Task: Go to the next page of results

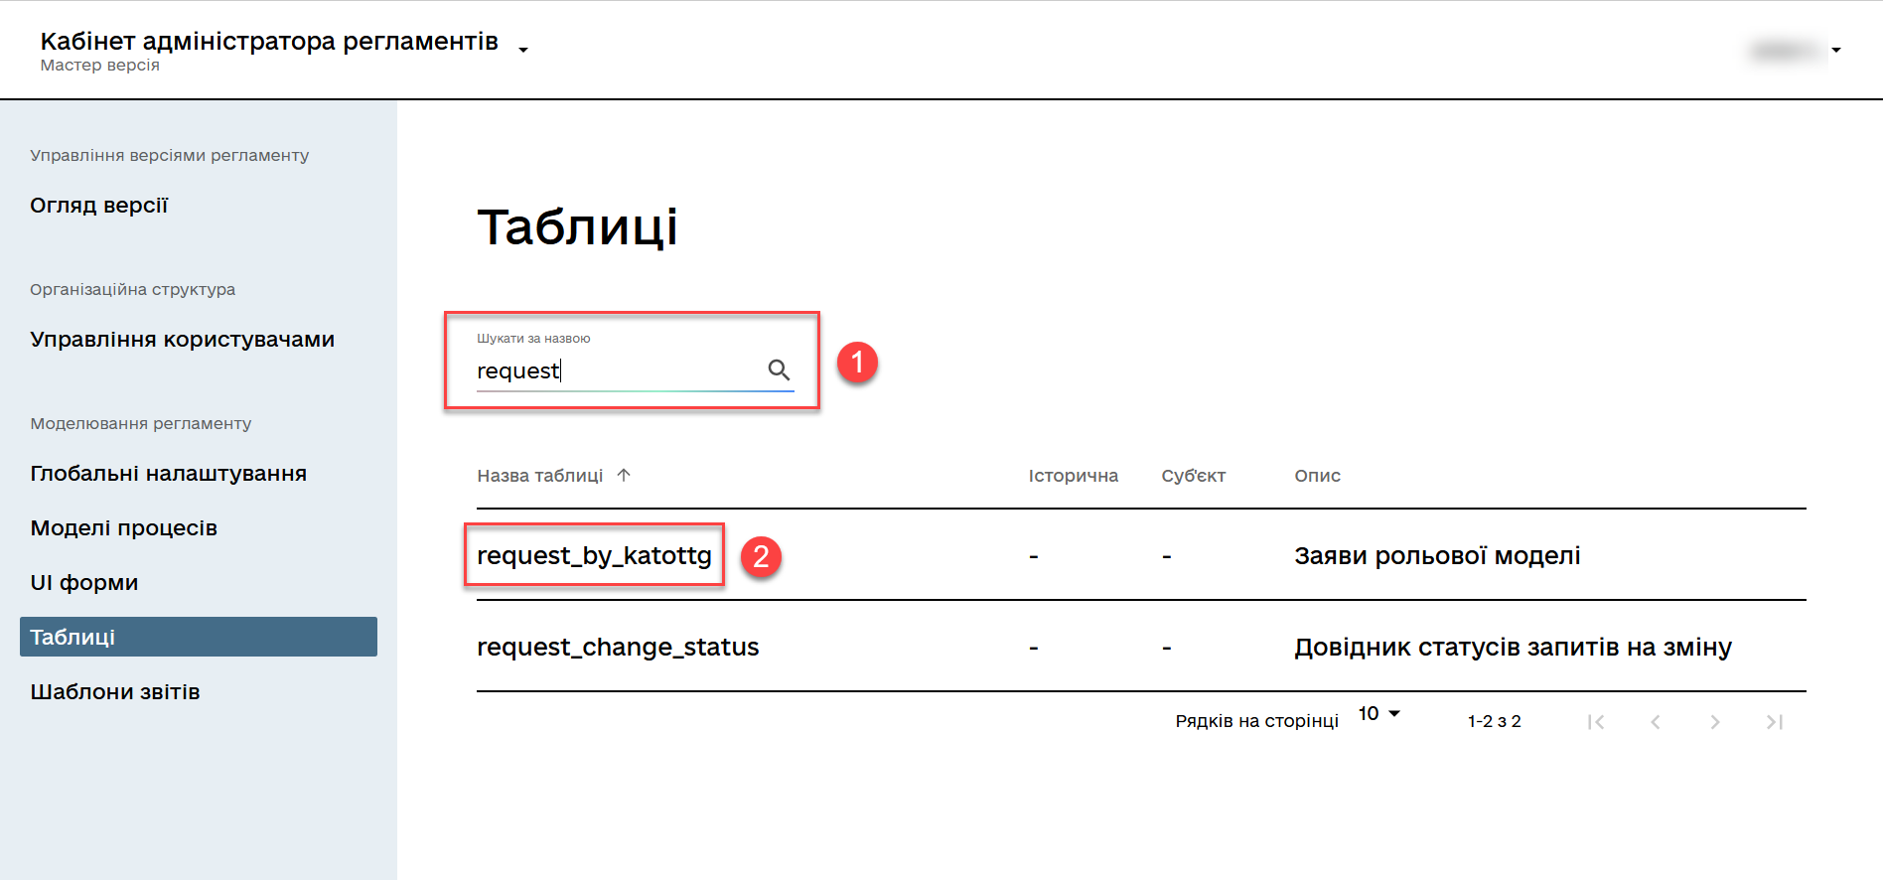Action: tap(1715, 722)
